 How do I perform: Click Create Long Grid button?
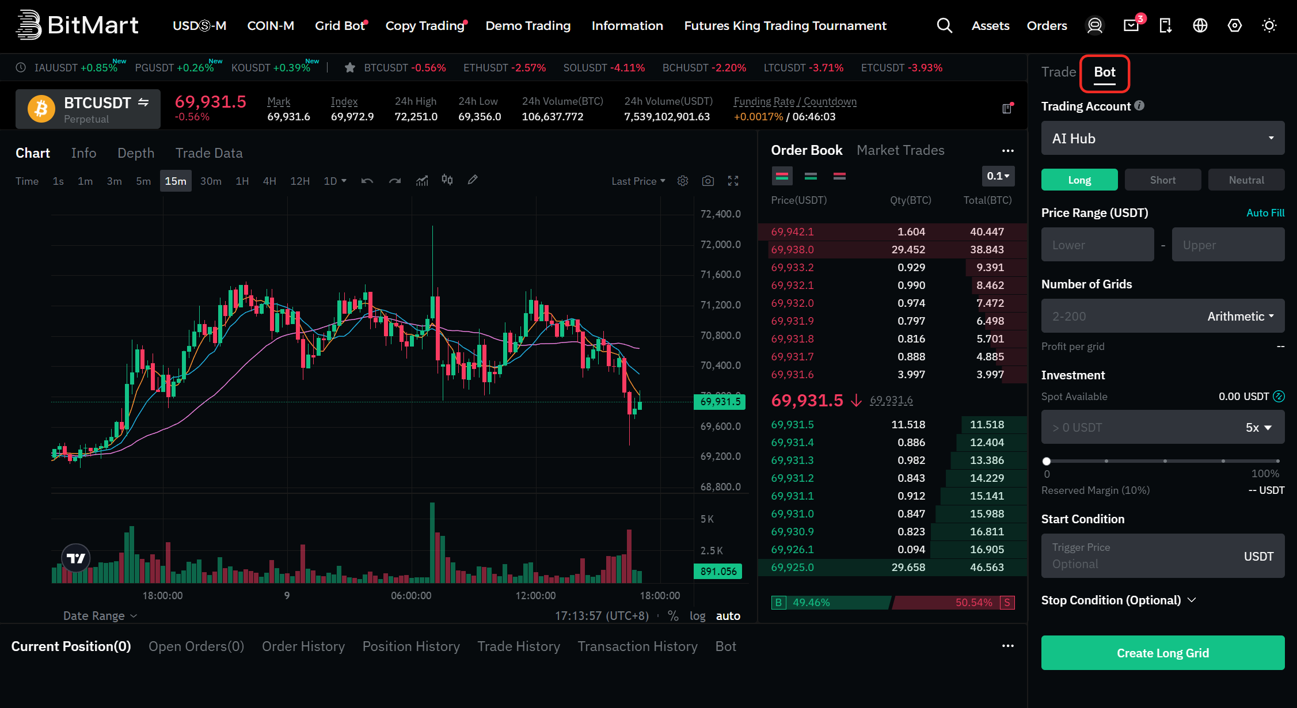click(1163, 653)
